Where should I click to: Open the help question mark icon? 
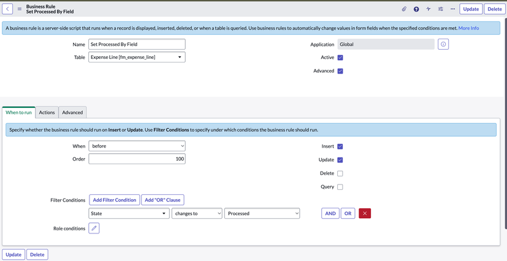(x=416, y=9)
